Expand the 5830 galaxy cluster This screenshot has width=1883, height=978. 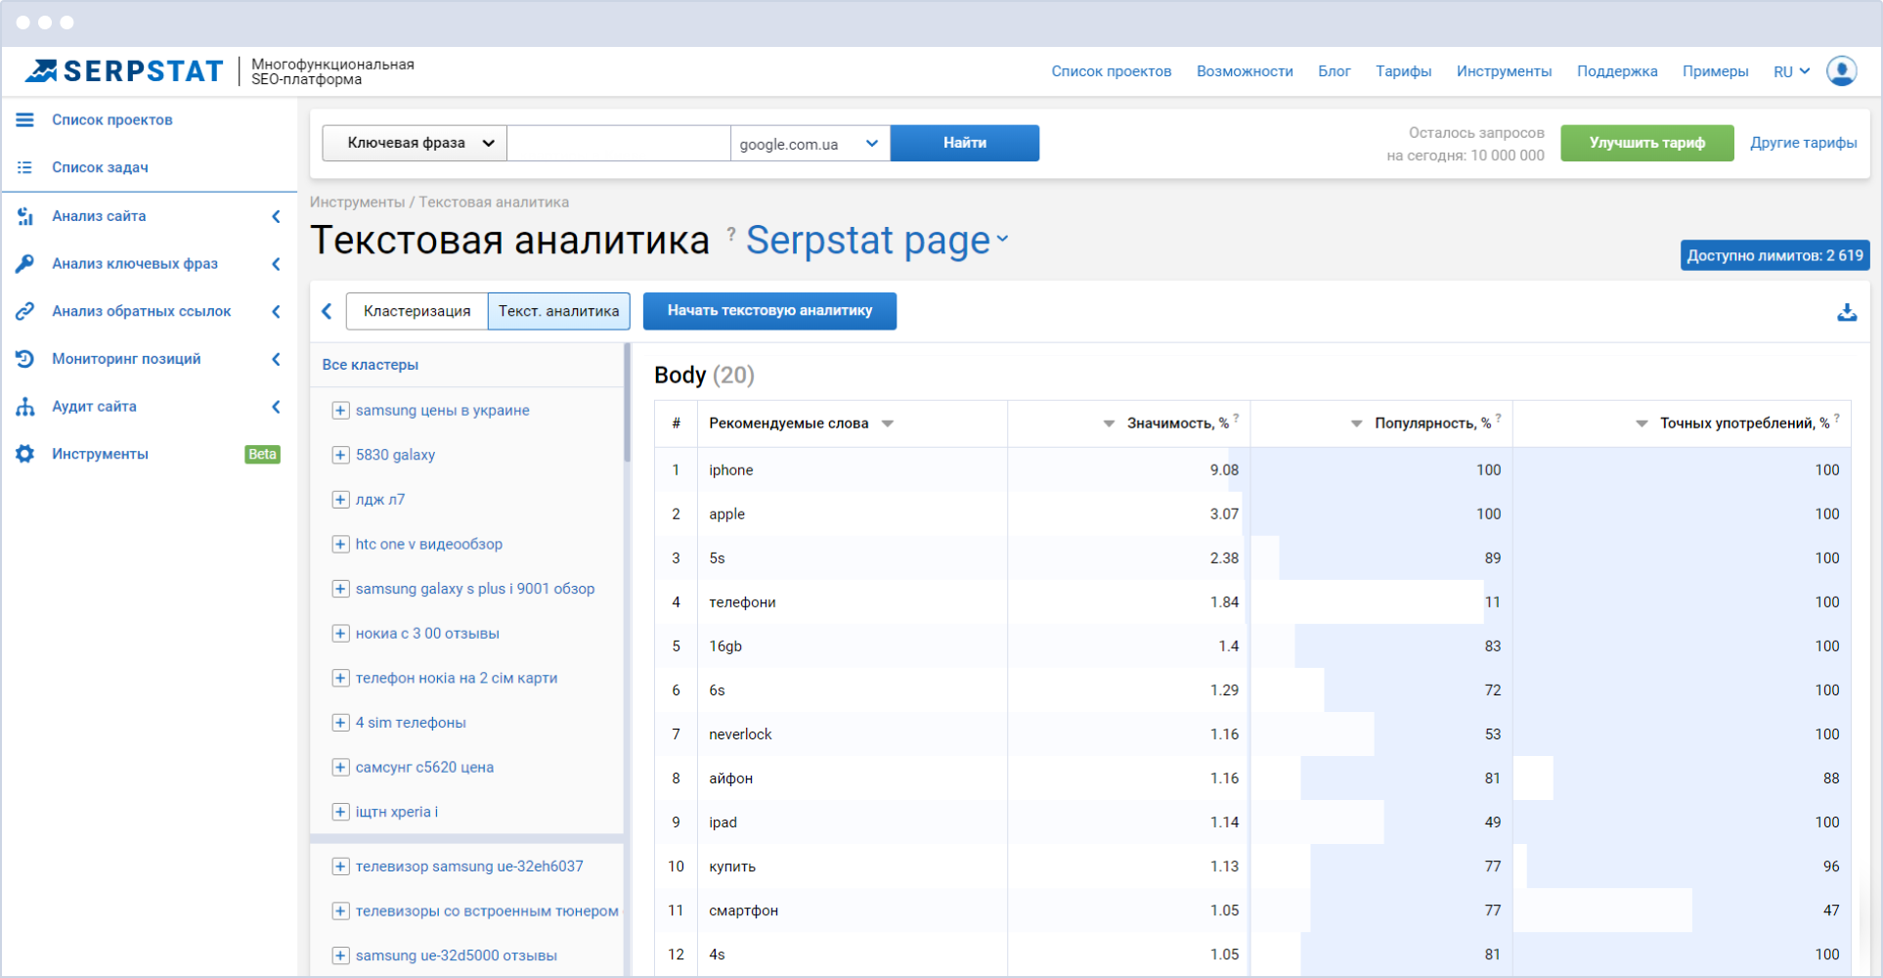click(340, 455)
